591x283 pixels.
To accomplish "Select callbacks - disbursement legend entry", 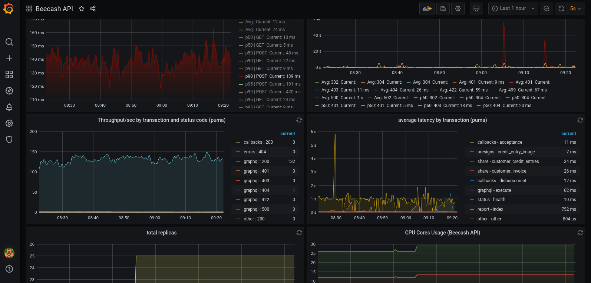I will point(502,181).
